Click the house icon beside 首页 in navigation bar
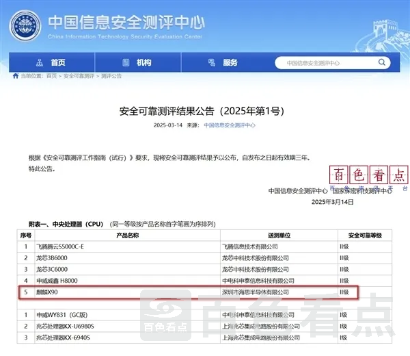The height and width of the screenshot is (356, 410). [x=38, y=62]
